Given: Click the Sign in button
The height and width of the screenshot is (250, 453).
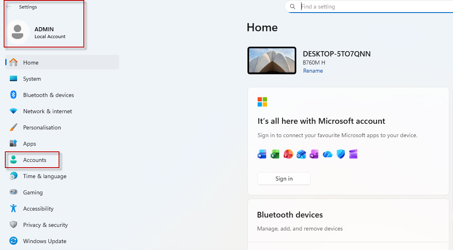Looking at the screenshot, I should [284, 179].
